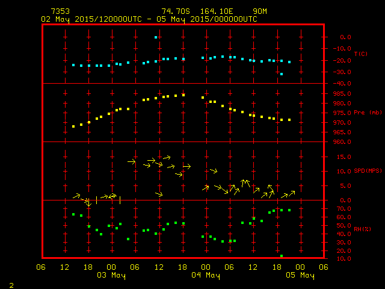Click the 03 May date label
Viewport: 385px width, 289px height.
click(x=111, y=276)
